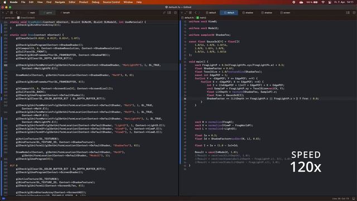The height and width of the screenshot is (201, 357).
Task: Switch to the main tab
Action: [31, 13]
